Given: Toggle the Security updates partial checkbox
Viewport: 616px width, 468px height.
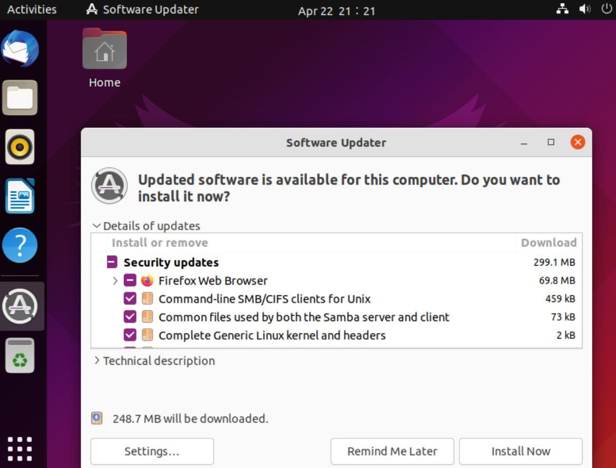Looking at the screenshot, I should [111, 262].
